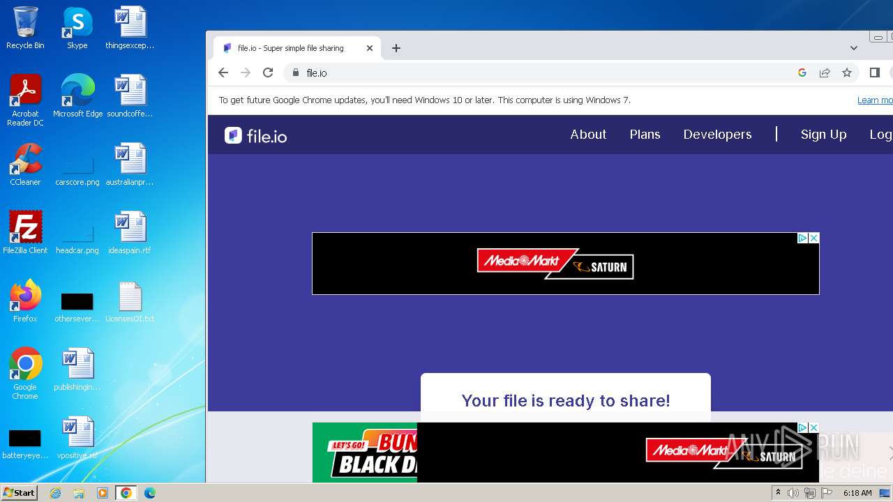The height and width of the screenshot is (502, 893).
Task: Open Windows Explorer from the taskbar
Action: pos(79,493)
